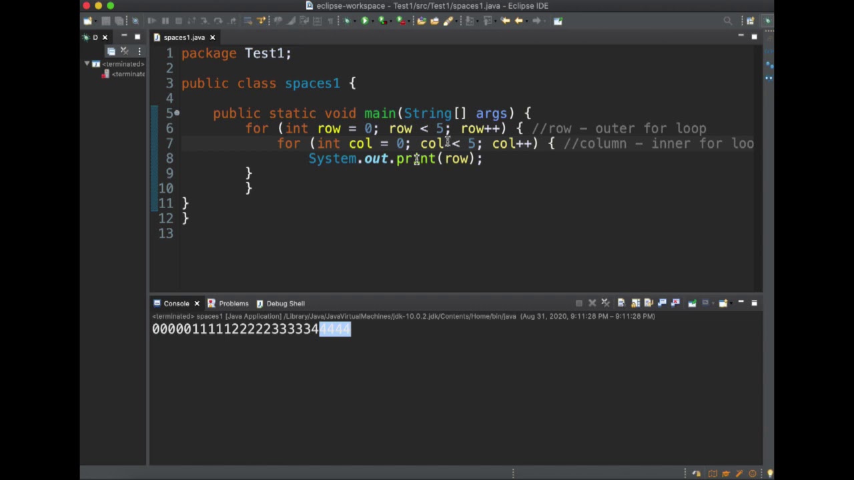Click the Coverage run toolbar icon
This screenshot has width=854, height=480.
pyautogui.click(x=383, y=21)
